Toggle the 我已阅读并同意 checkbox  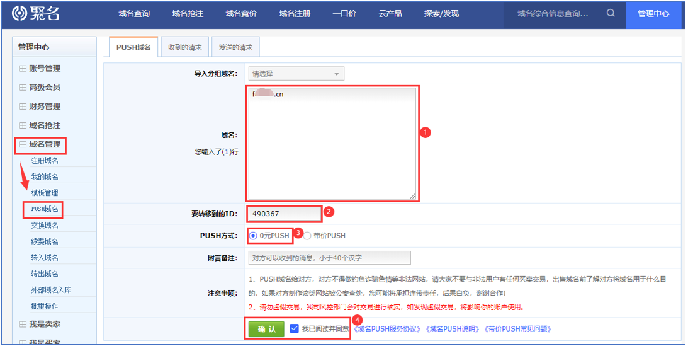(x=294, y=328)
